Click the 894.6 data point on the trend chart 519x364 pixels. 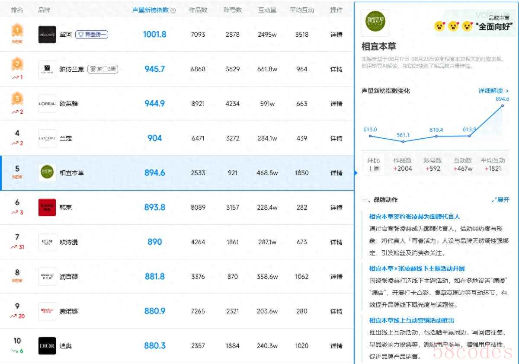(503, 105)
